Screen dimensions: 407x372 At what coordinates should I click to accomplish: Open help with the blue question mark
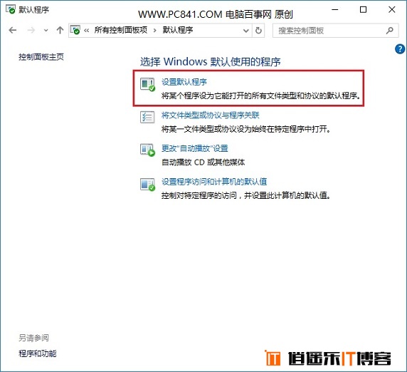[400, 49]
